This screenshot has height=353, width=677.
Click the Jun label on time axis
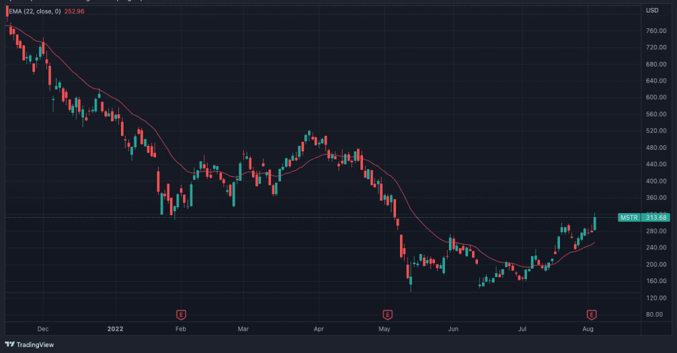click(x=453, y=329)
